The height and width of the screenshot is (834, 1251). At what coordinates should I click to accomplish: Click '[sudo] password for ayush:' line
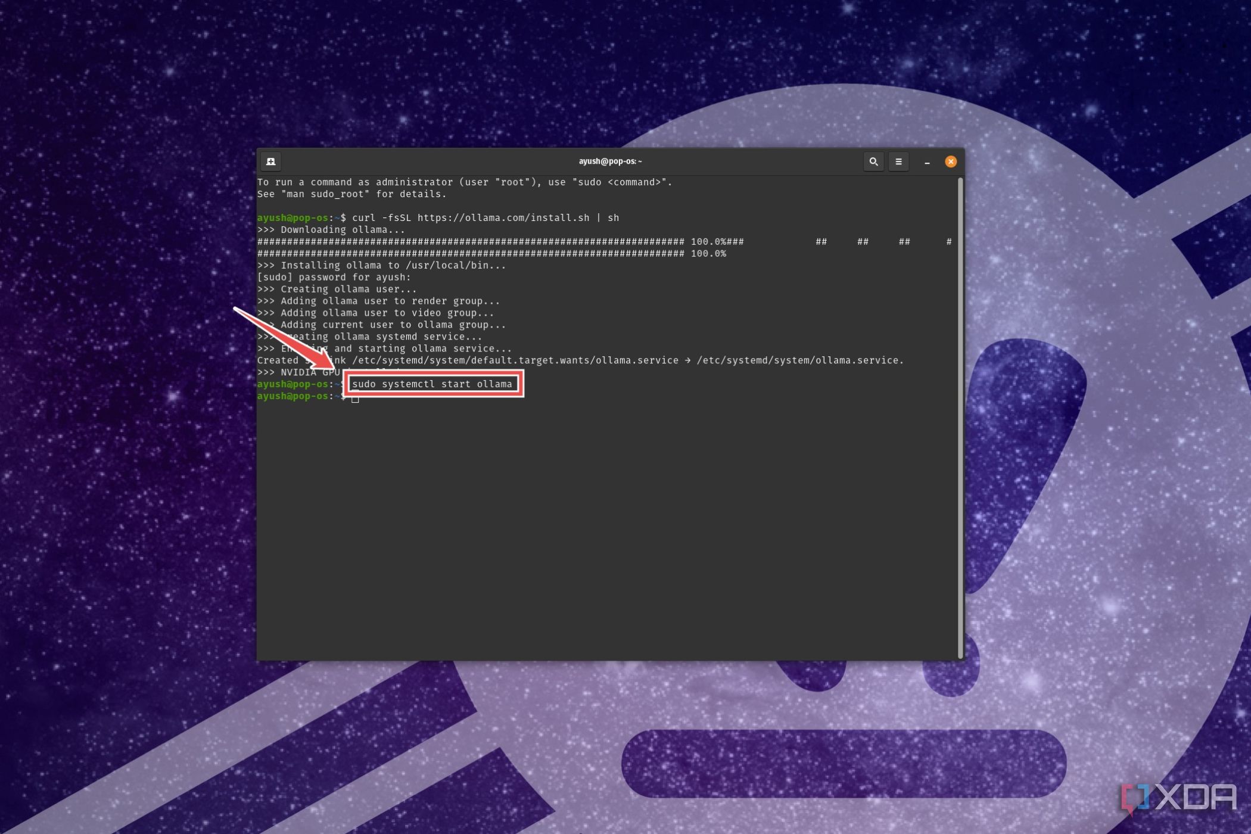tap(334, 278)
